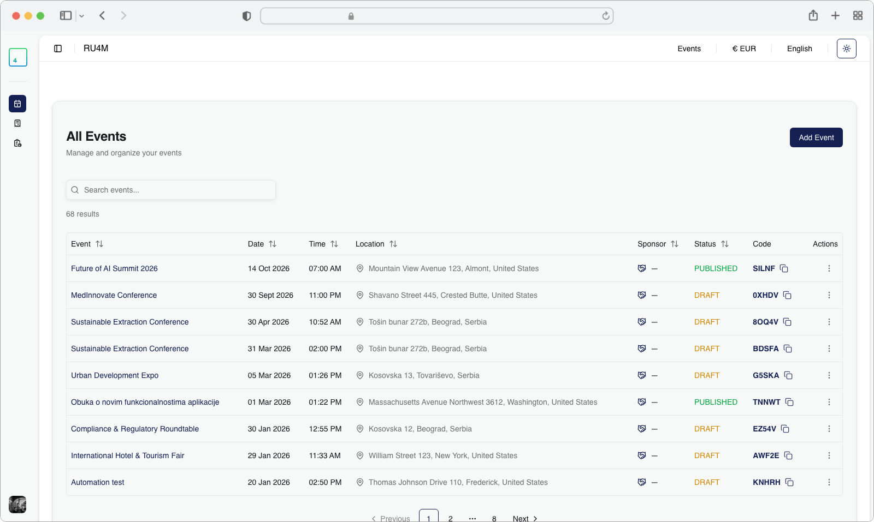Open the Future of AI Summit 2026 link
The height and width of the screenshot is (522, 874).
click(114, 268)
